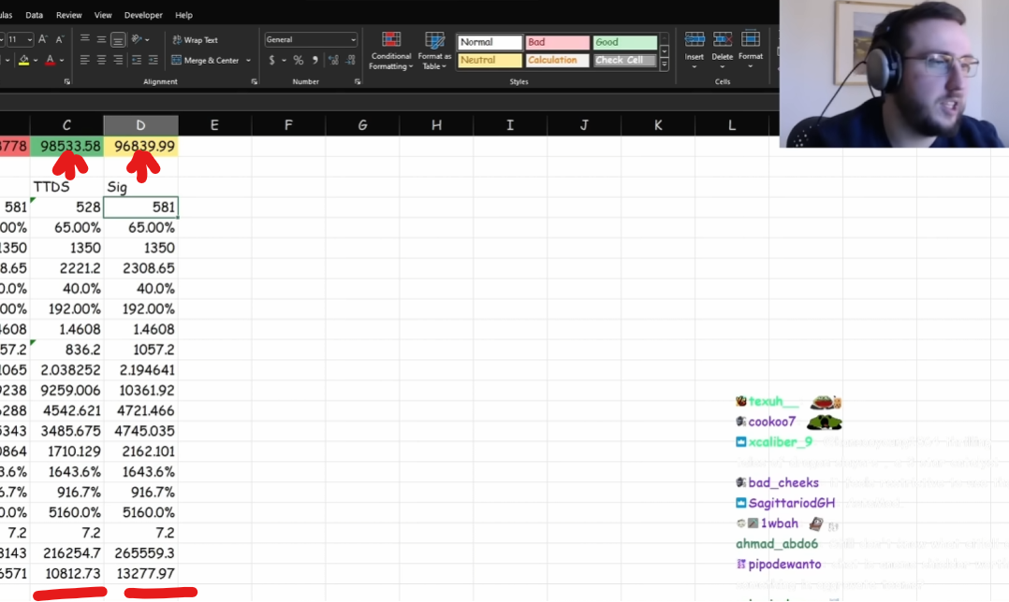Select column C header
Viewport: 1009px width, 602px height.
click(67, 125)
